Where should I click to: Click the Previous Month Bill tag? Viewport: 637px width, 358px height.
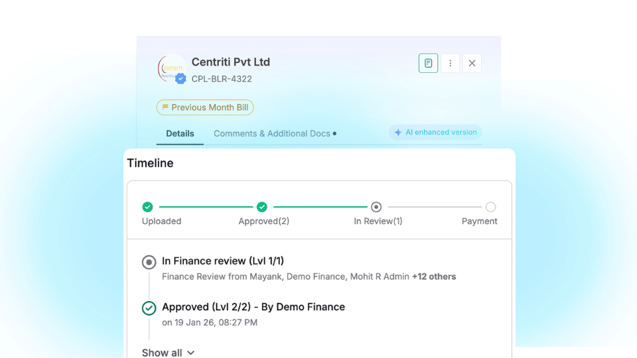tap(205, 107)
